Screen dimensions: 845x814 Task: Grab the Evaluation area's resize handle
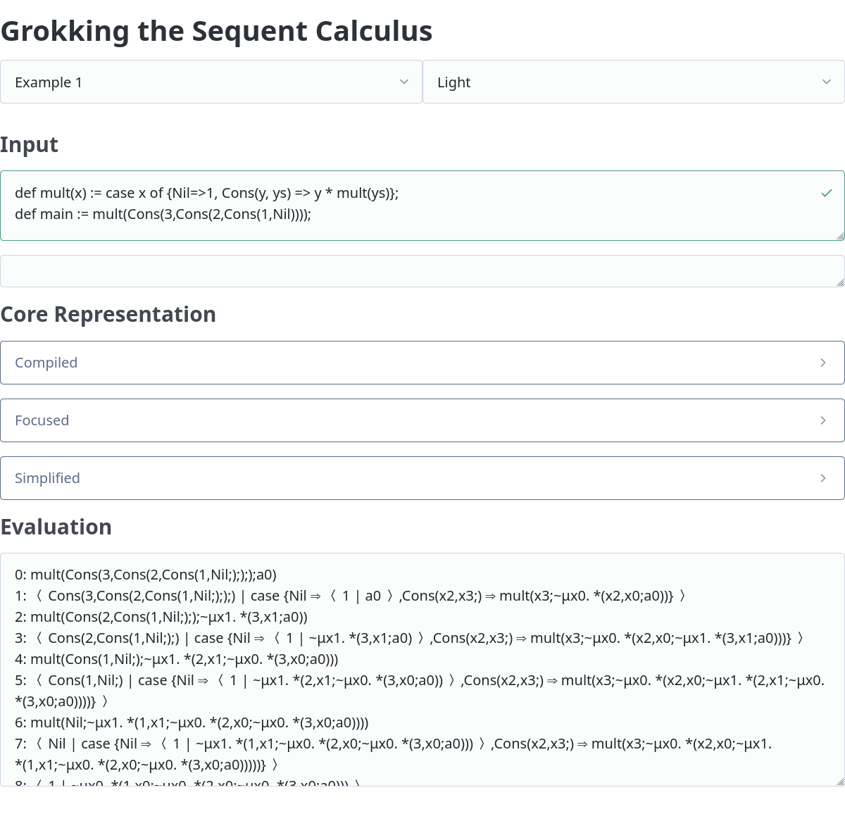pyautogui.click(x=840, y=782)
